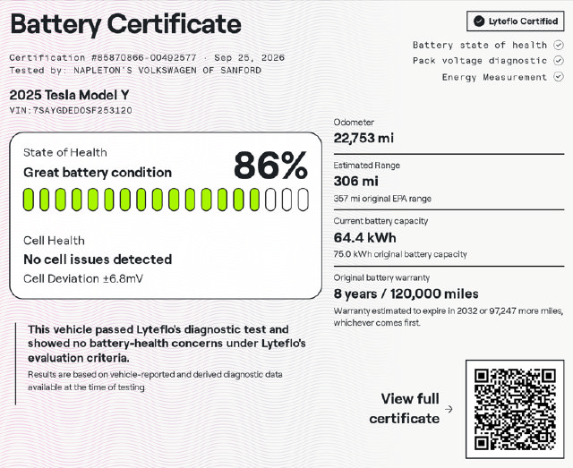Click the State of Health label

(65, 152)
